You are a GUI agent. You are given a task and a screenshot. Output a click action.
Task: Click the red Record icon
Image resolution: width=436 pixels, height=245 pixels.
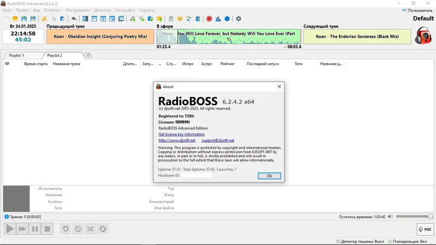(x=209, y=19)
